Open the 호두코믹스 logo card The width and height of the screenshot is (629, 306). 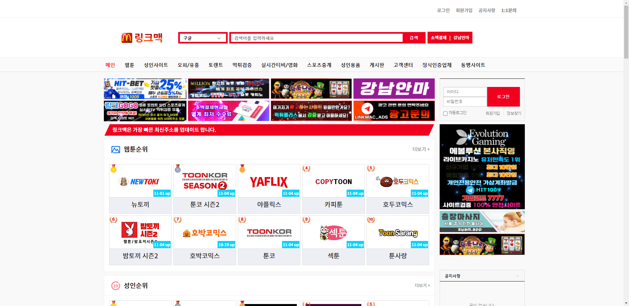point(398,181)
